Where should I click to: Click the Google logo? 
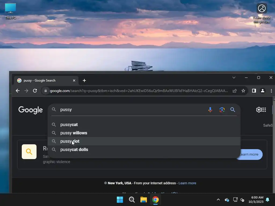coord(31,110)
